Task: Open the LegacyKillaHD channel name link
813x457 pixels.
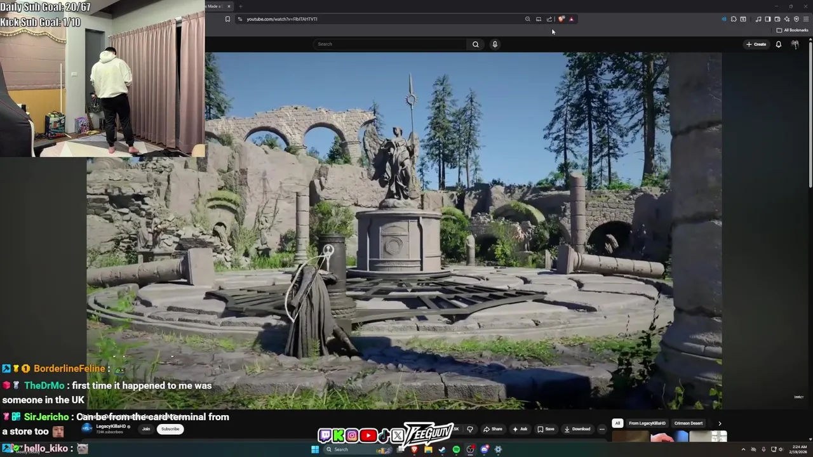Action: pos(111,427)
